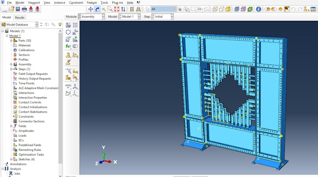Select the Rotate view tool
The width and height of the screenshot is (318, 177).
tap(97, 9)
